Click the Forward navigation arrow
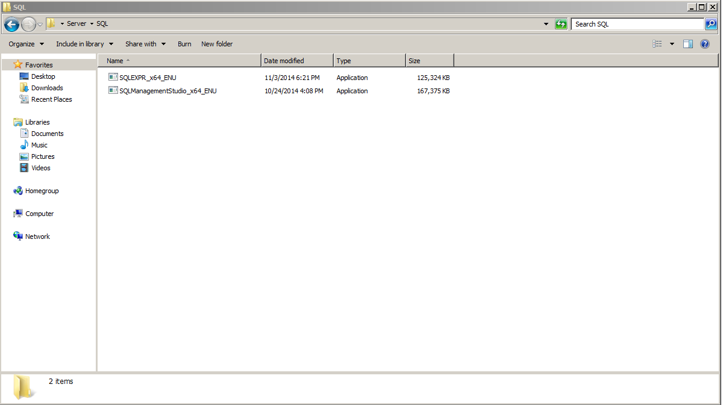Viewport: 723px width, 405px height. [x=28, y=25]
